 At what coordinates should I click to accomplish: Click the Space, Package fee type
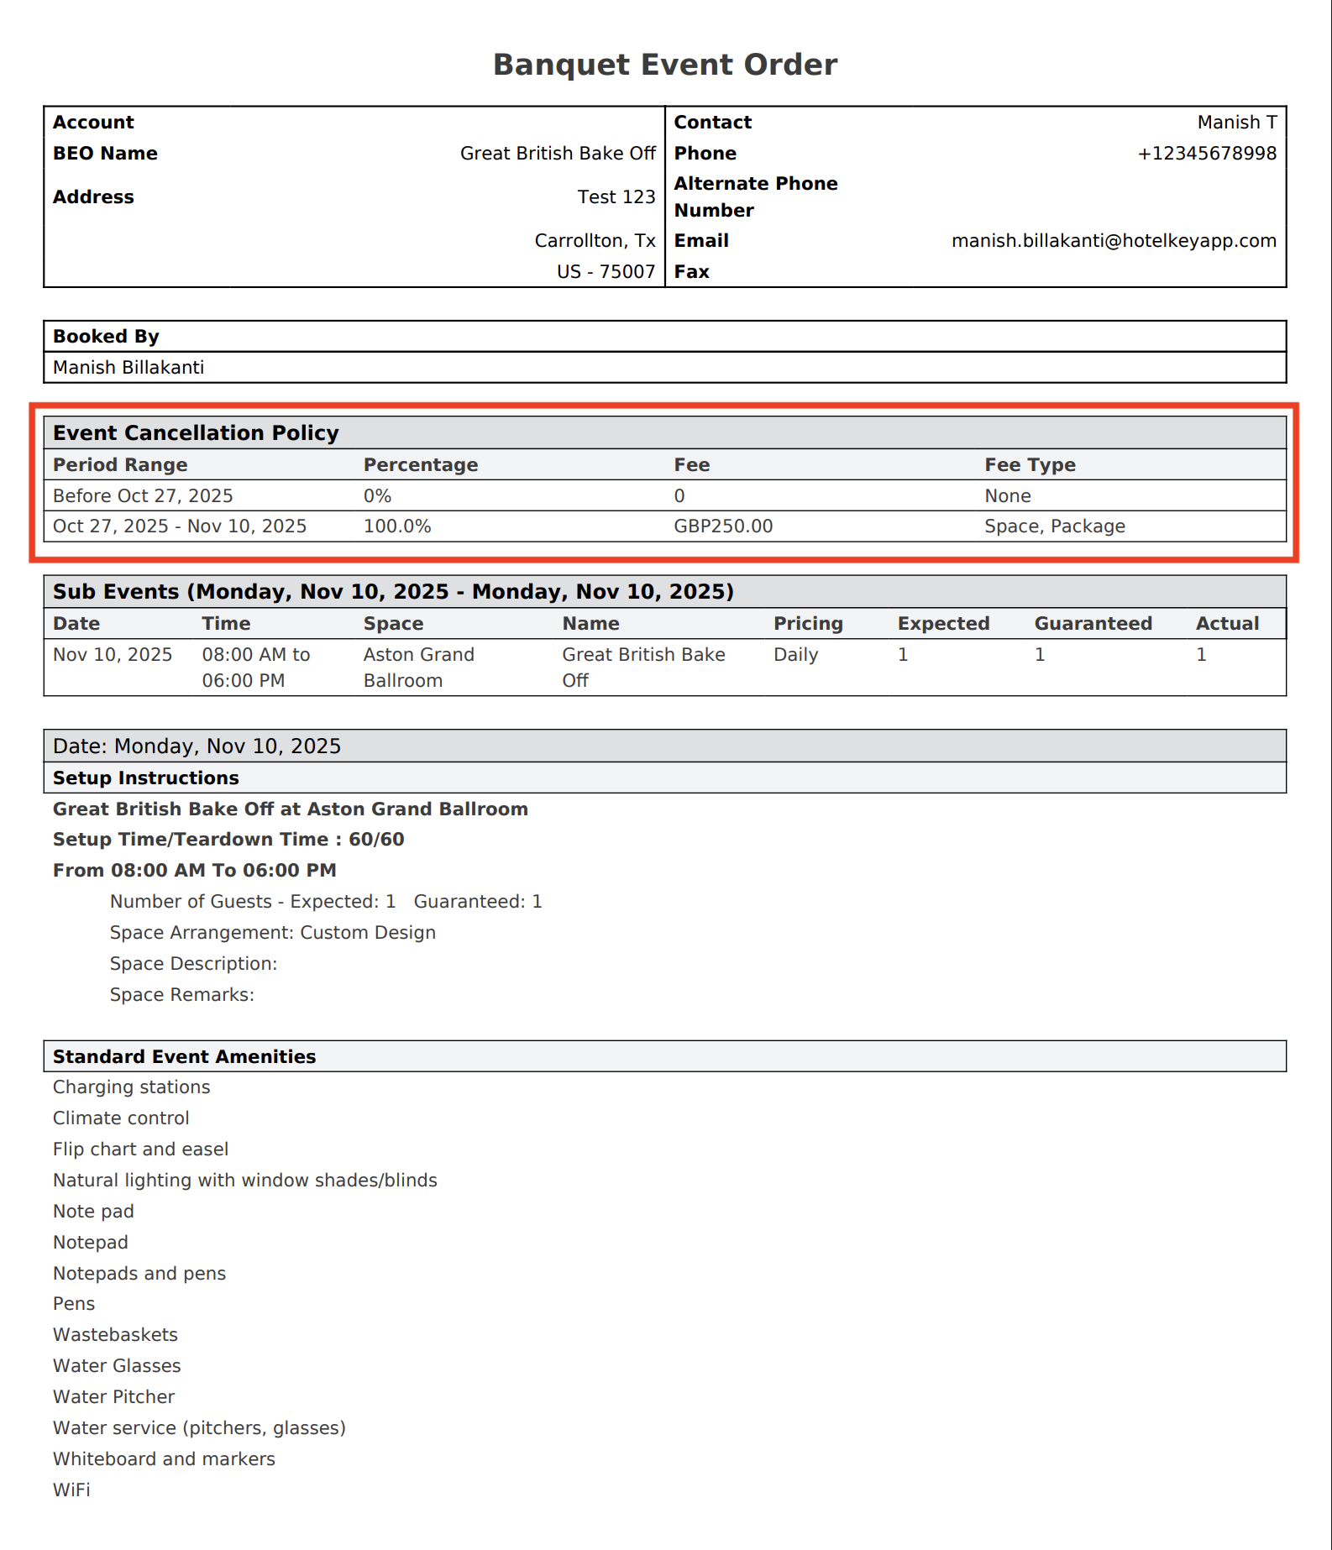tap(1054, 526)
